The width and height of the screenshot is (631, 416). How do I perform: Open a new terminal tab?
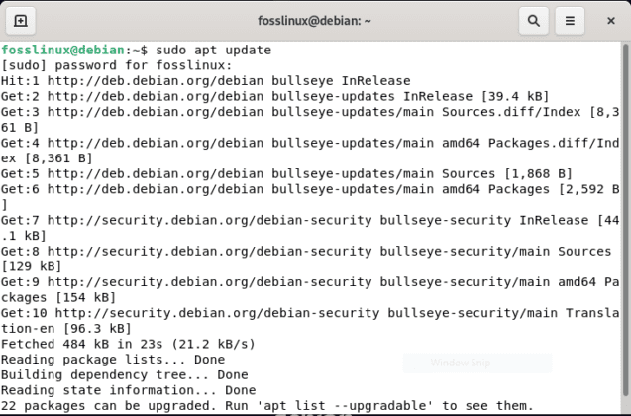click(21, 20)
